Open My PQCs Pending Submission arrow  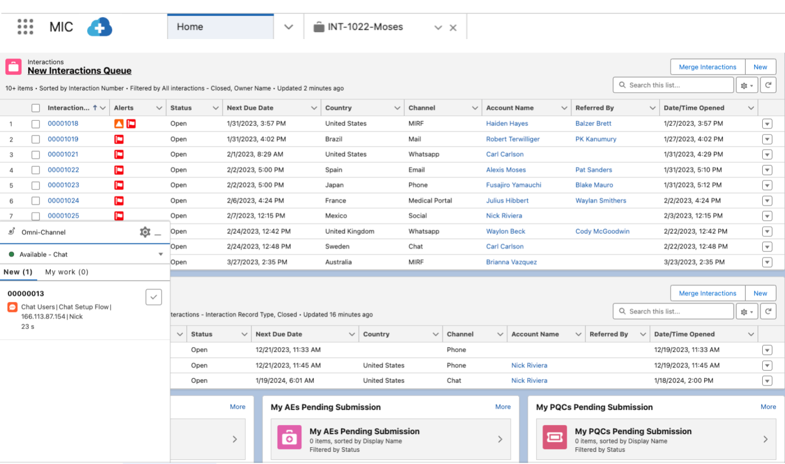(765, 439)
